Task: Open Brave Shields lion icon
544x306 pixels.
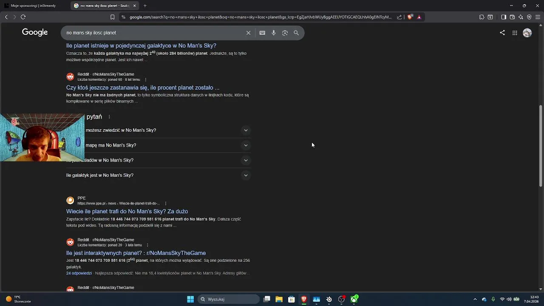Action: [410, 17]
